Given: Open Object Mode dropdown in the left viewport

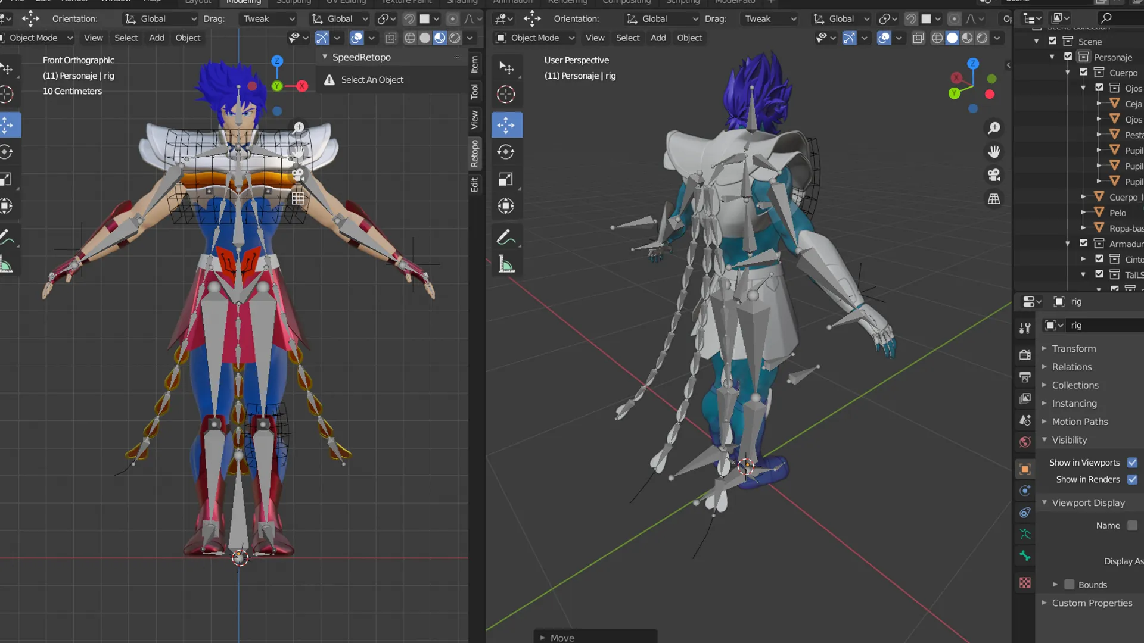Looking at the screenshot, I should point(37,38).
